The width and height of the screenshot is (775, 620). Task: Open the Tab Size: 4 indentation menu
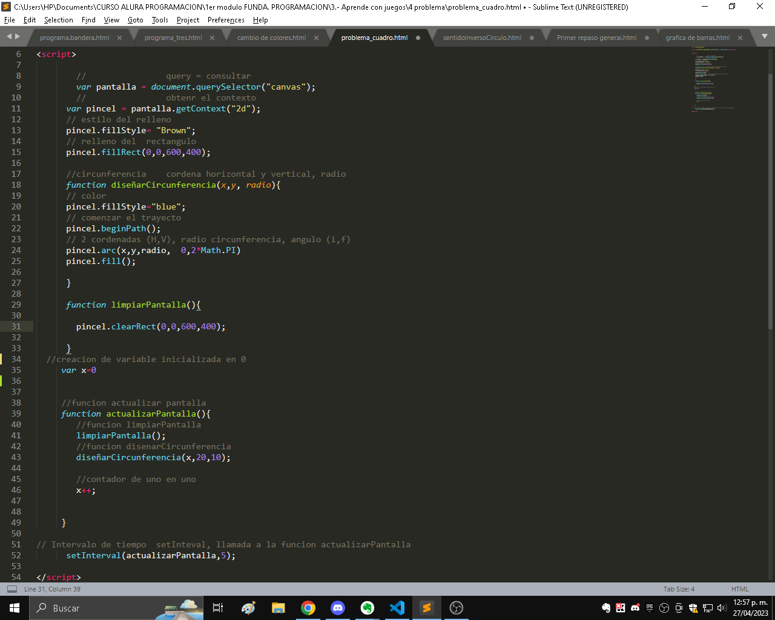679,589
